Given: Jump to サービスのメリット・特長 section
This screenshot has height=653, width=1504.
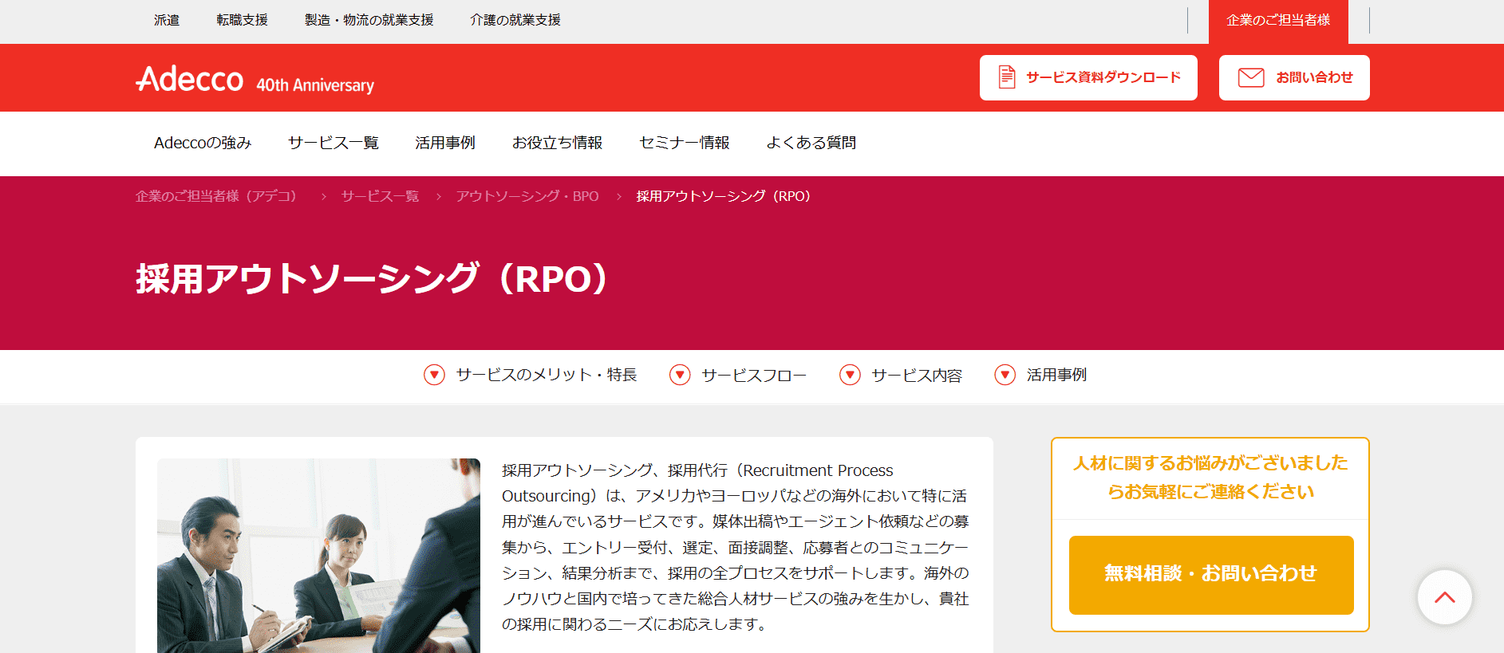Looking at the screenshot, I should [547, 375].
